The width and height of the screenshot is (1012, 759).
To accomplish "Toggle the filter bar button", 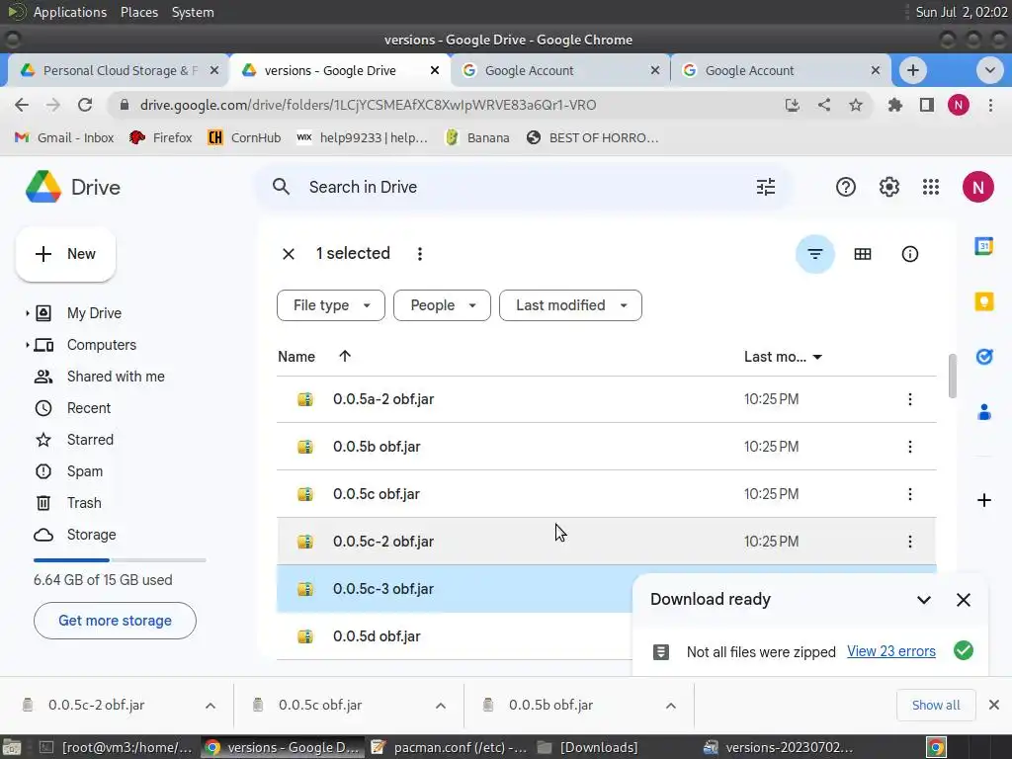I will tap(815, 254).
